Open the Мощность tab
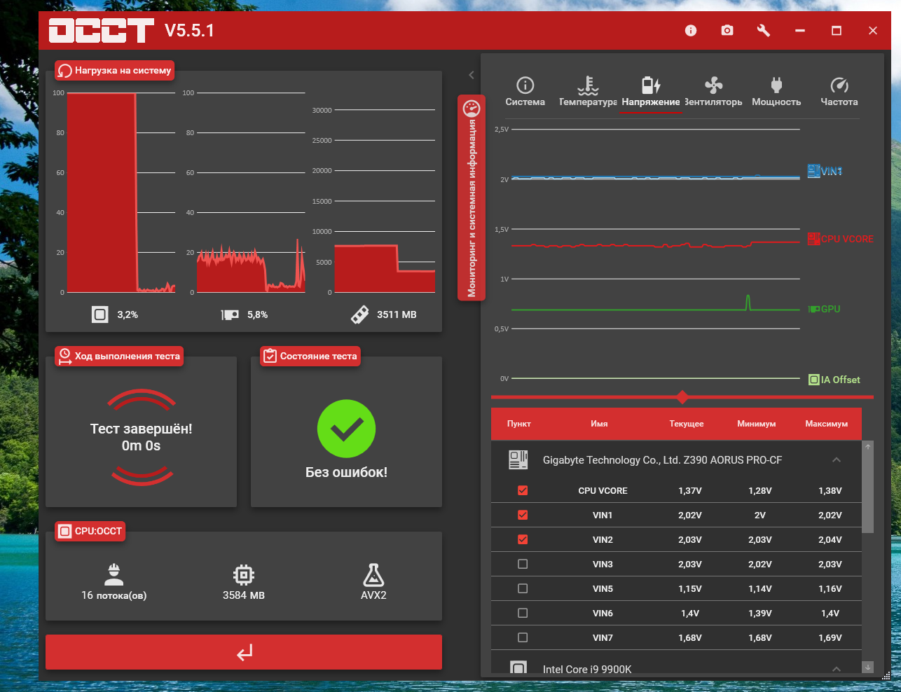This screenshot has width=901, height=692. [776, 92]
